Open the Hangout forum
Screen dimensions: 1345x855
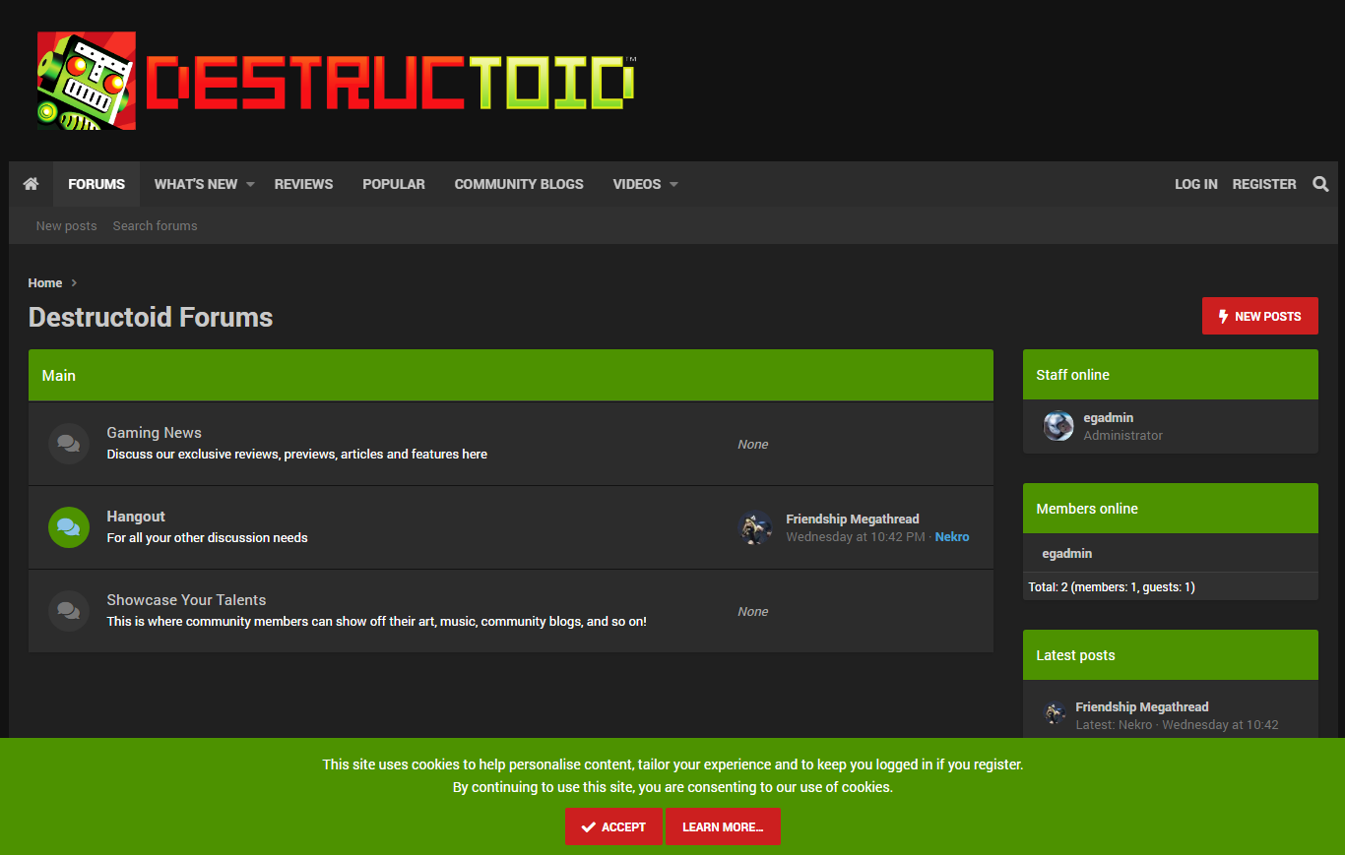pos(136,517)
